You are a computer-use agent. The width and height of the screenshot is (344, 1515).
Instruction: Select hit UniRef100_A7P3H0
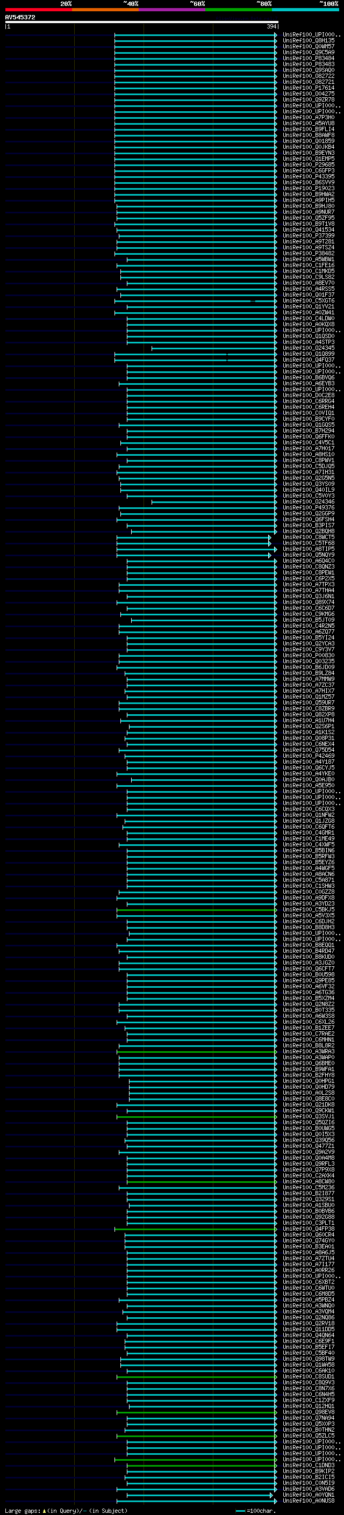[308, 118]
